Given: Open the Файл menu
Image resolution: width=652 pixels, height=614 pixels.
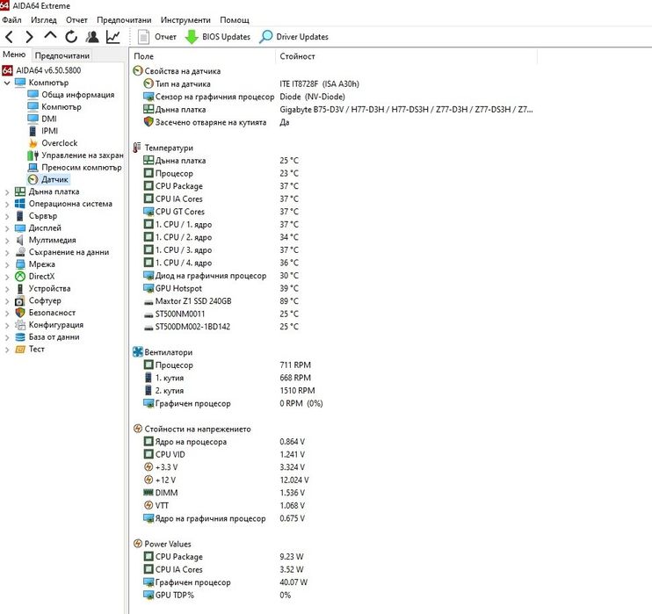Looking at the screenshot, I should (11, 20).
